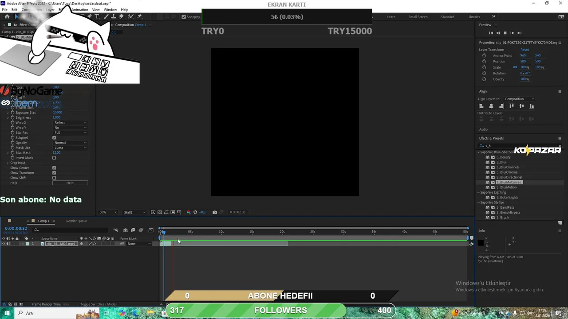Open the effect Opacity Normal dropdown
This screenshot has height=319, width=568.
(70, 143)
